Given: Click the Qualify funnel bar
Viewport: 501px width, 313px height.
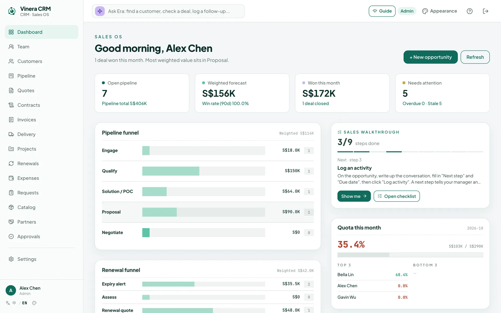Looking at the screenshot, I should [204, 171].
